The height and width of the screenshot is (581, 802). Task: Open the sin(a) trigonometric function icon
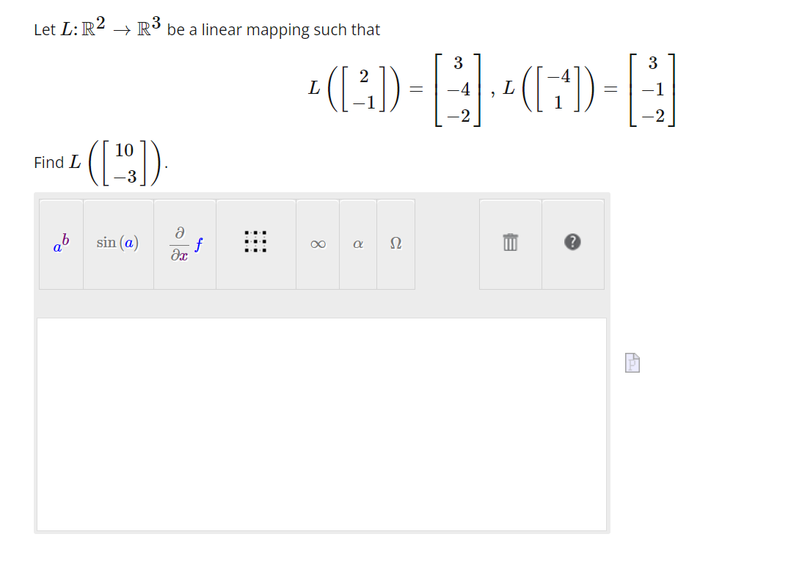coord(117,244)
